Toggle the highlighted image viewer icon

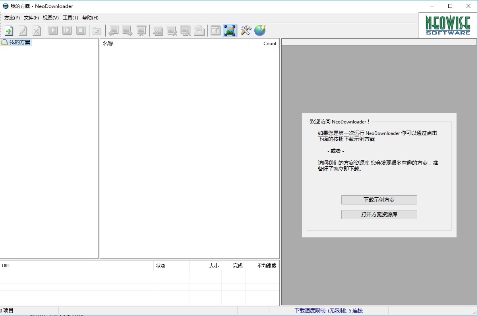(x=230, y=30)
